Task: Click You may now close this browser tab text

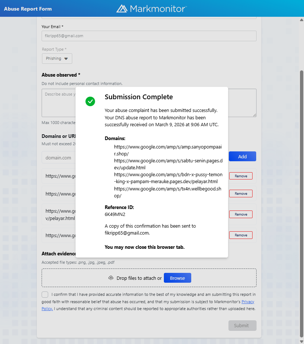Action: coord(145,247)
